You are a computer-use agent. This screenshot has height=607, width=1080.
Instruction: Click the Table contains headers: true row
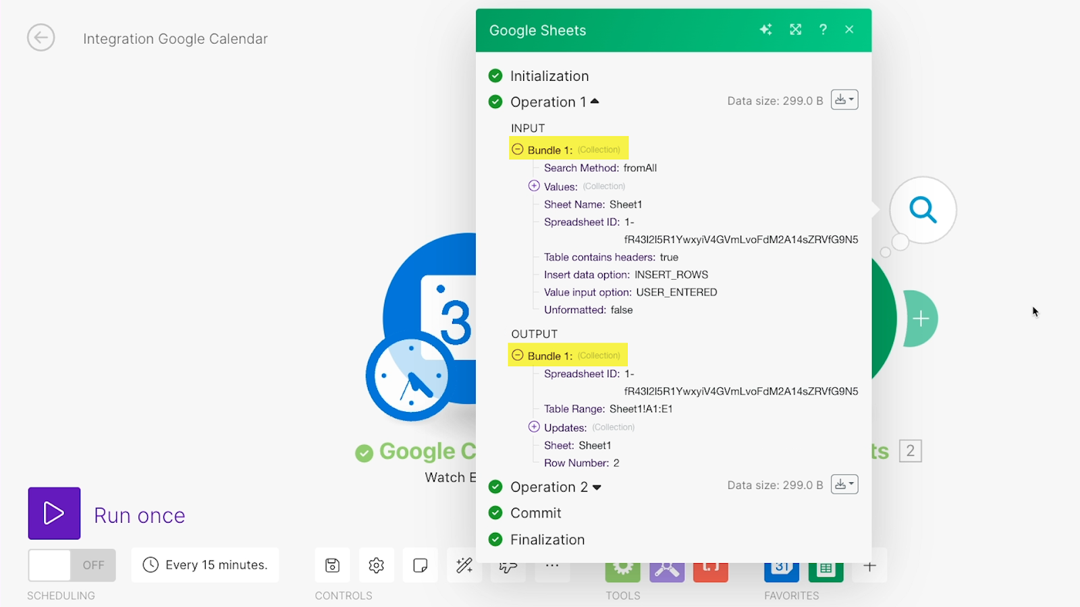pyautogui.click(x=612, y=257)
